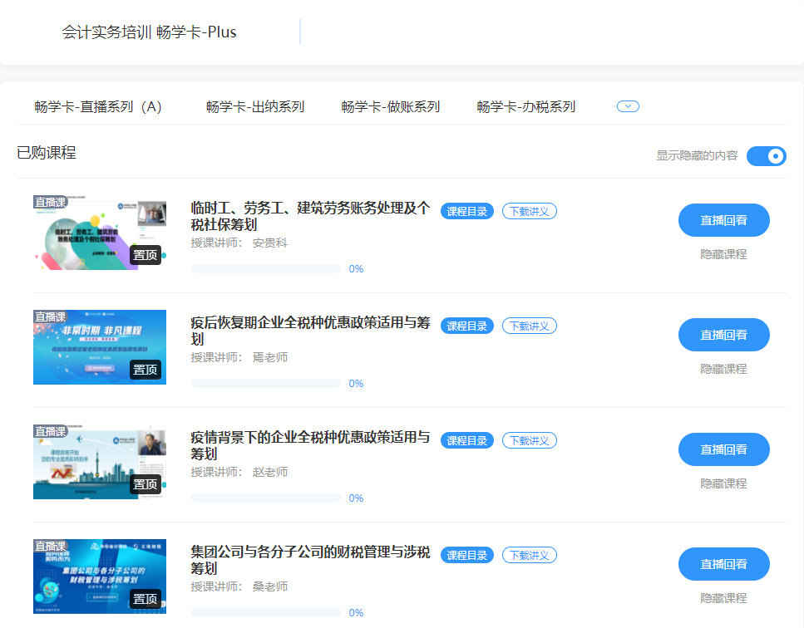The image size is (804, 628).
Task: Pin the 临时工、劳务工 course with 置顶 badge
Action: pyautogui.click(x=146, y=255)
